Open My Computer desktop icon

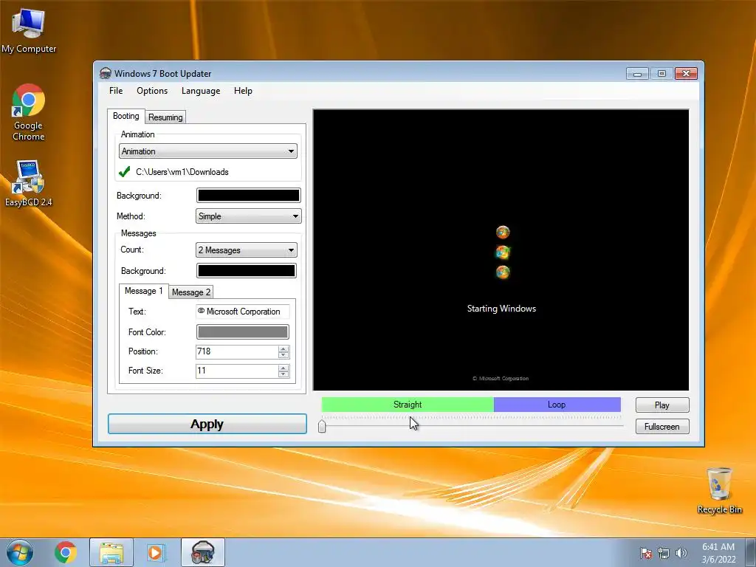29,30
